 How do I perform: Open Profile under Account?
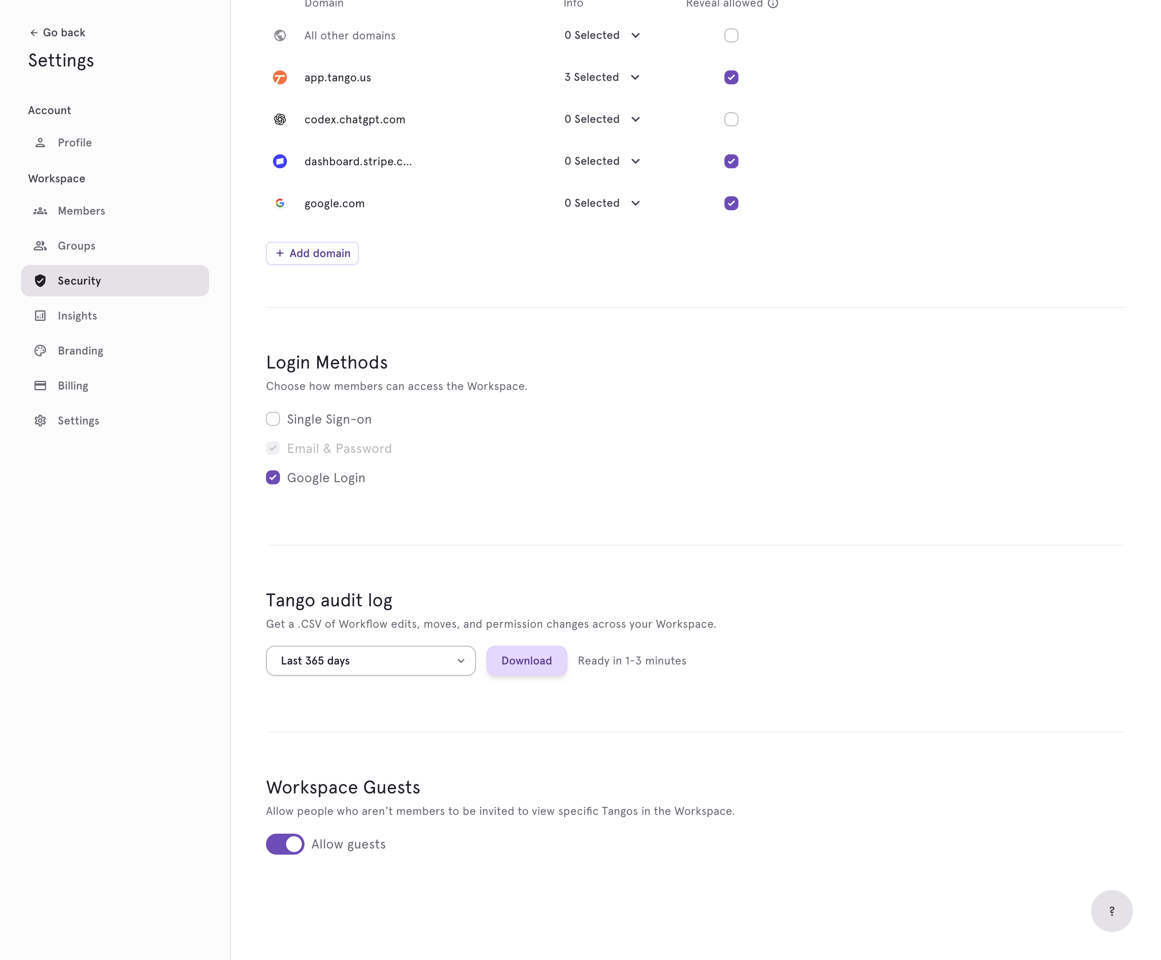click(115, 143)
